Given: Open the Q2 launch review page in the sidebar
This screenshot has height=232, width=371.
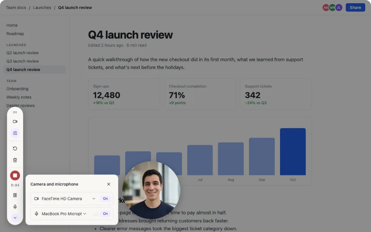Looking at the screenshot, I should [x=22, y=53].
